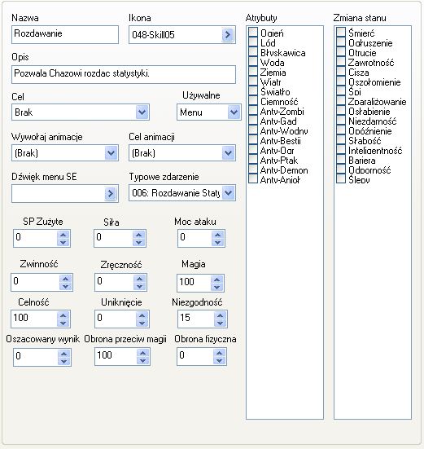Click into the Opis description field
This screenshot has height=449, width=424.
click(x=124, y=74)
